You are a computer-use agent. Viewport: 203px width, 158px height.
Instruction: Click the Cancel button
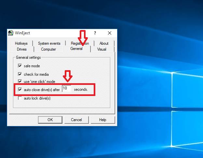[76, 120]
